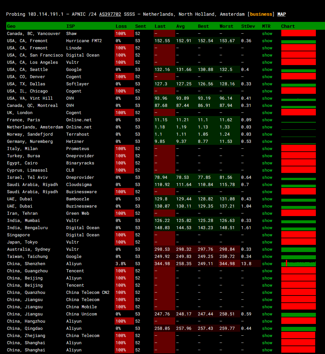The image size is (325, 354).
Task: Show MTR for France, Paris Online.net
Action: [267, 120]
